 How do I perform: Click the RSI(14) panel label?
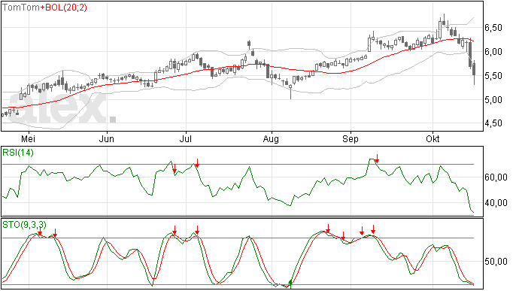18,153
